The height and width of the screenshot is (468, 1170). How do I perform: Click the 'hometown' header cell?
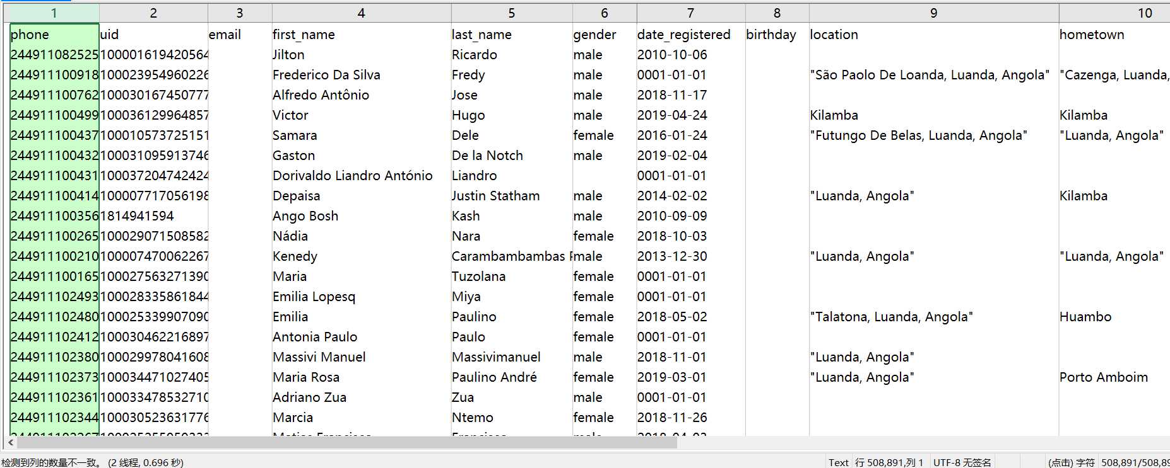click(x=1114, y=35)
